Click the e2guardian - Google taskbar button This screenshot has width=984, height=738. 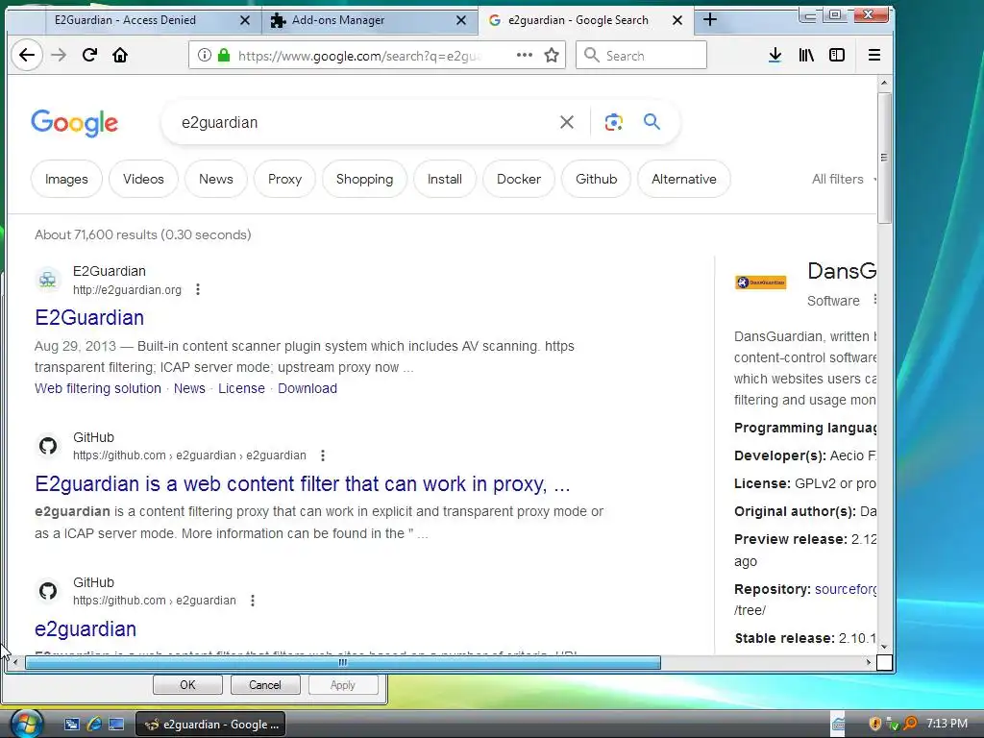(210, 725)
